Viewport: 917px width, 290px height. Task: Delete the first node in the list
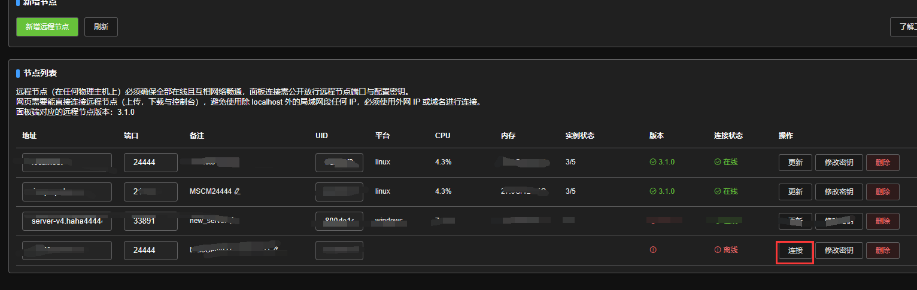[x=882, y=163]
